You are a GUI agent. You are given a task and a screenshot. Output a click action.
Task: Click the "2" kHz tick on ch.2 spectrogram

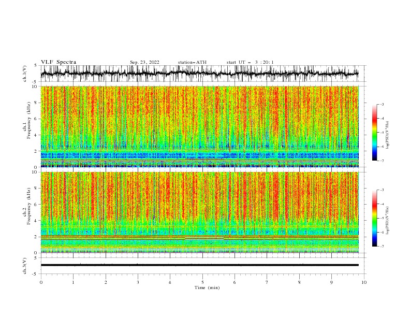pyautogui.click(x=36, y=237)
